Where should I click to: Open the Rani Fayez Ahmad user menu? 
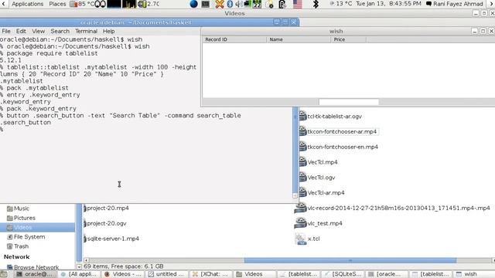(455, 4)
